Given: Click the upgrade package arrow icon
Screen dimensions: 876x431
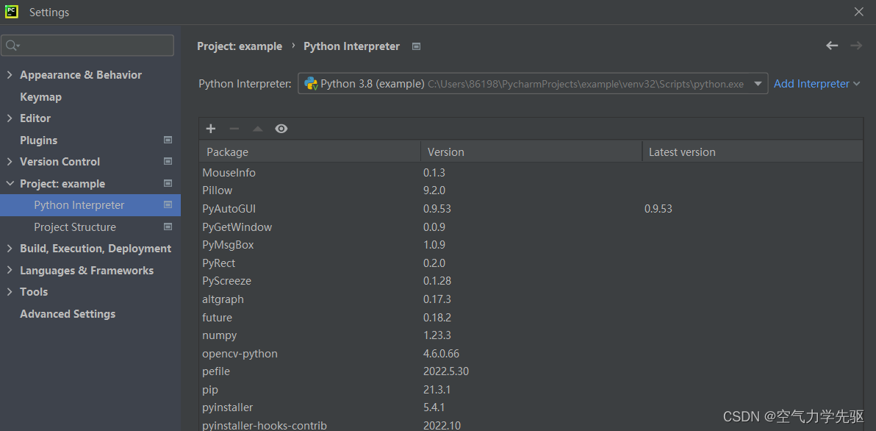Looking at the screenshot, I should coord(257,129).
